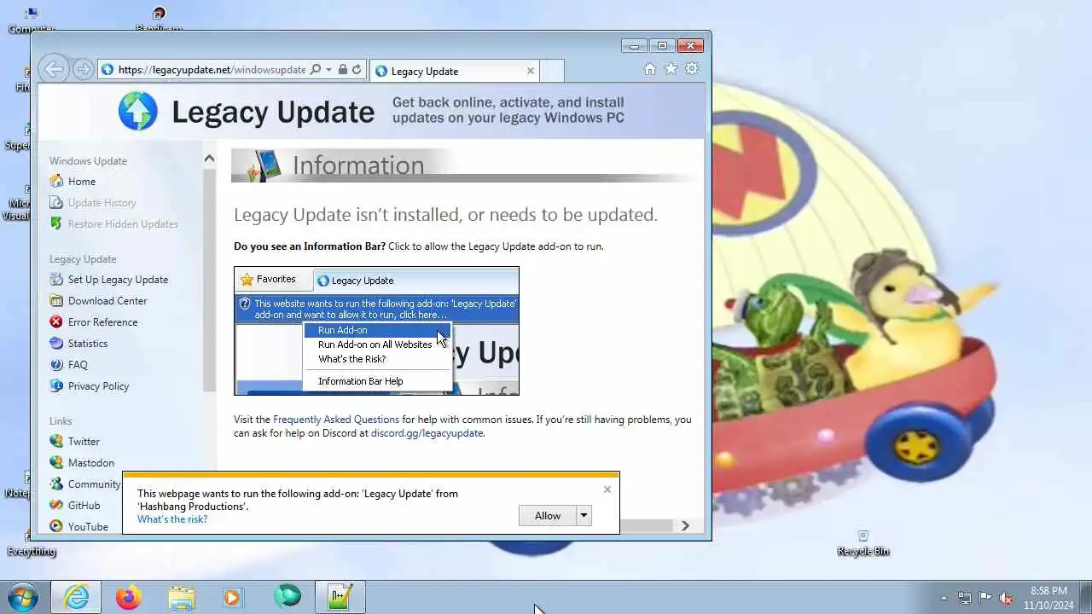Click the Information Bar instruction screenshot
Viewport: 1092px width, 614px height.
pos(376,331)
